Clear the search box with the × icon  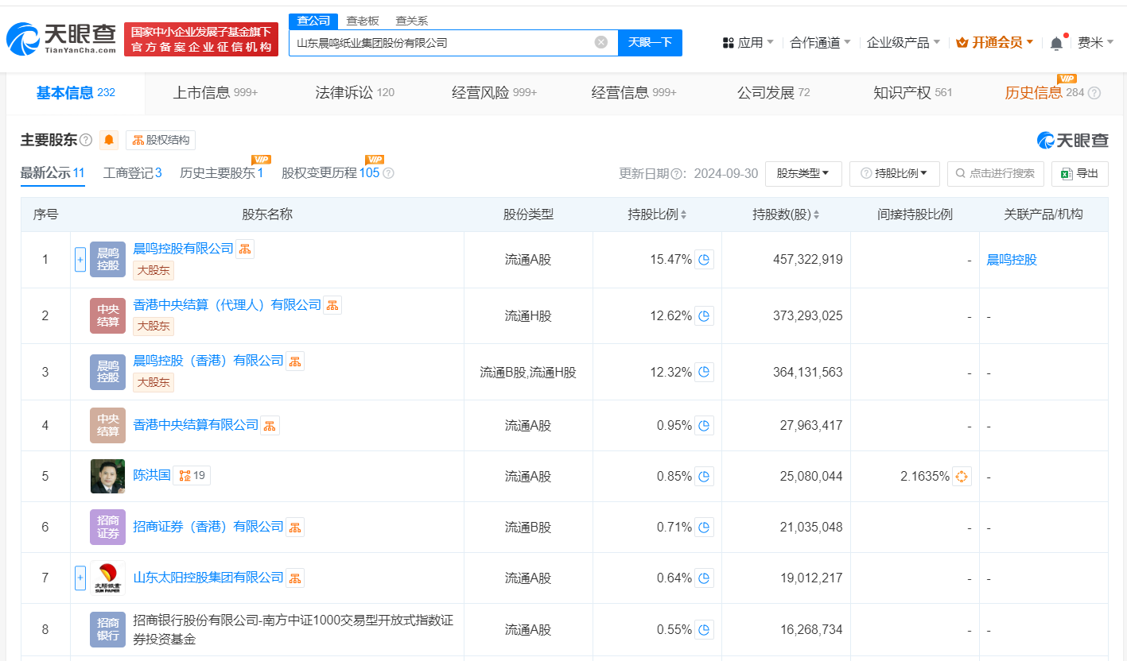[x=601, y=43]
